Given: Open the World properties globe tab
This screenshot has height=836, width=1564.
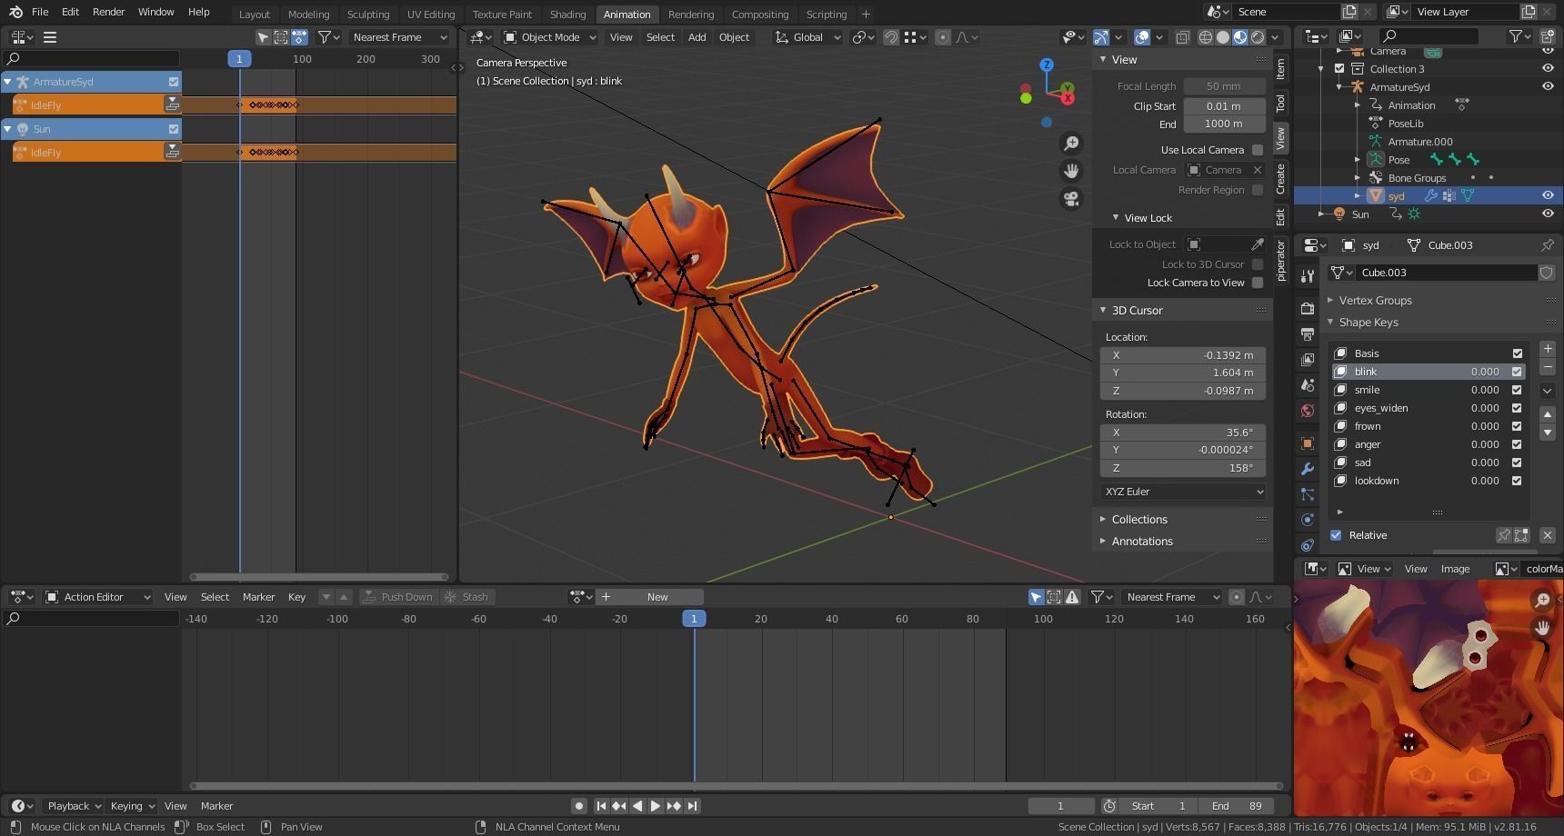Looking at the screenshot, I should click(x=1308, y=411).
